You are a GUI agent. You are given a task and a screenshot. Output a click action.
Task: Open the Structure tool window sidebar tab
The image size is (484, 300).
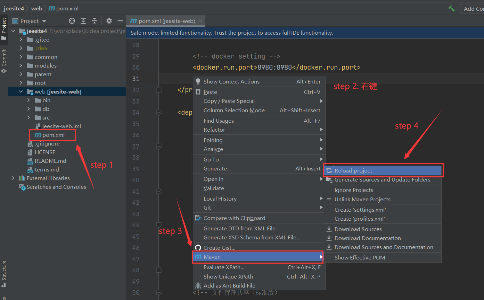click(x=4, y=274)
